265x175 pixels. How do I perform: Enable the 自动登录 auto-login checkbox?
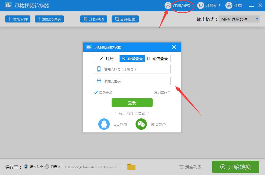pyautogui.click(x=96, y=92)
